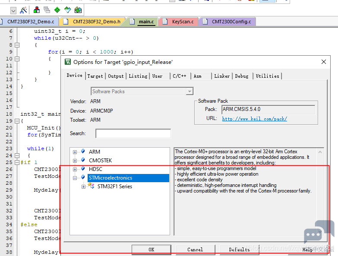Confirm the dialog with OK
This screenshot has width=338, height=256.
[x=152, y=250]
